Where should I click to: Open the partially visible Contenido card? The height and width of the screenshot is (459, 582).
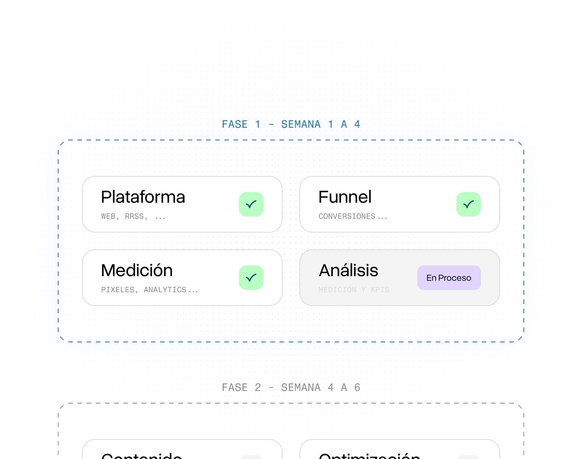pyautogui.click(x=142, y=455)
